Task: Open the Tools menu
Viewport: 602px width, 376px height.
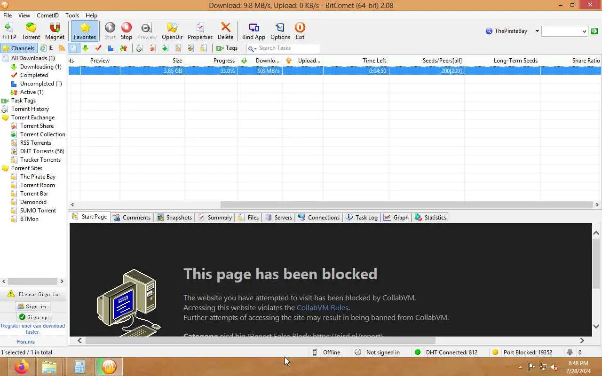Action: [72, 16]
